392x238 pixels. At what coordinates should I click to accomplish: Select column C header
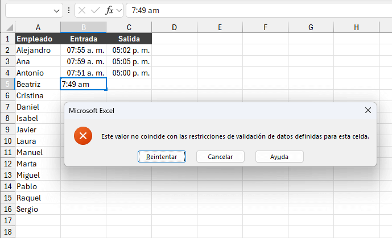[129, 27]
